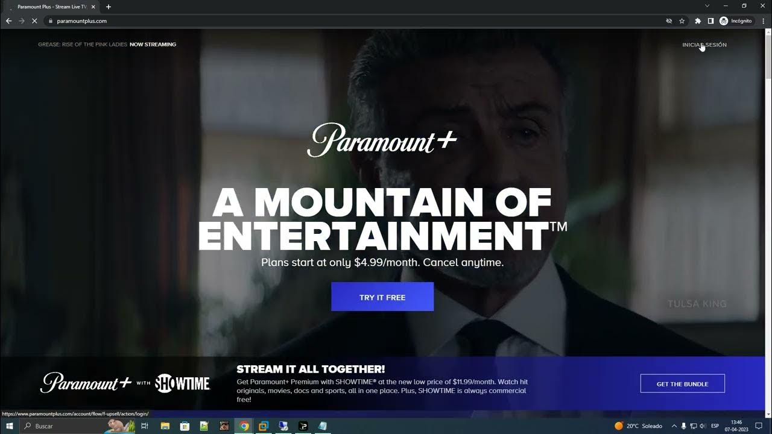Select the Paramount Plus browser tab

point(52,7)
